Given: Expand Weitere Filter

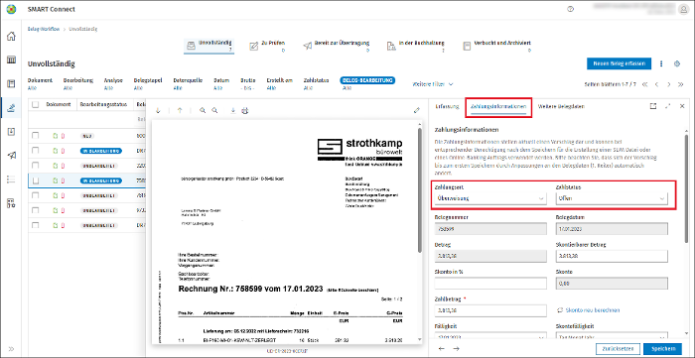Looking at the screenshot, I should (x=433, y=84).
